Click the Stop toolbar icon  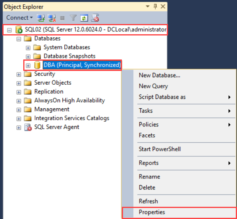[x=62, y=18]
